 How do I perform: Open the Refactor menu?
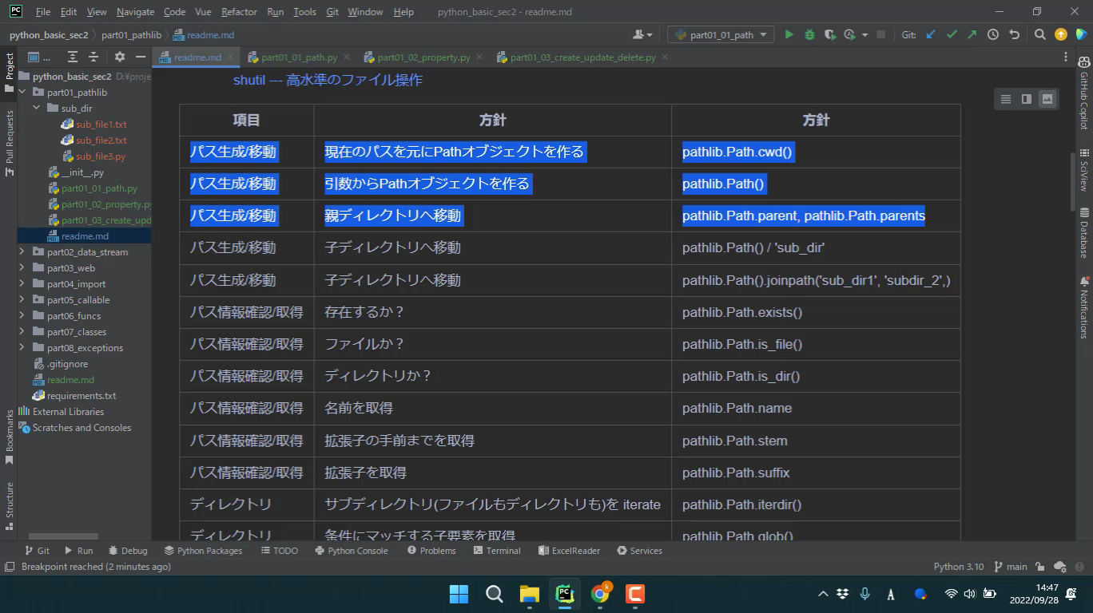point(239,12)
